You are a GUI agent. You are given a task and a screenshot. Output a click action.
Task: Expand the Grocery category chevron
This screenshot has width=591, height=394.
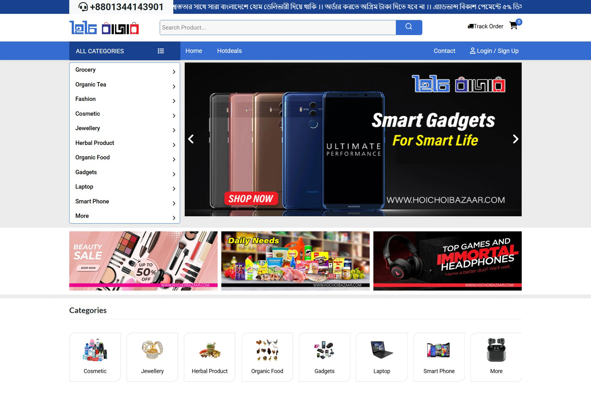(x=174, y=72)
